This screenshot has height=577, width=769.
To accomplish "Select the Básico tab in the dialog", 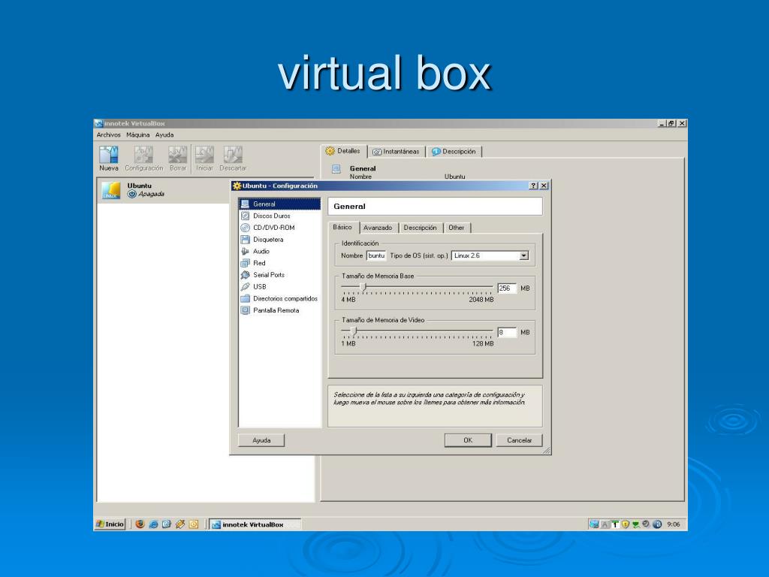I will coord(342,227).
